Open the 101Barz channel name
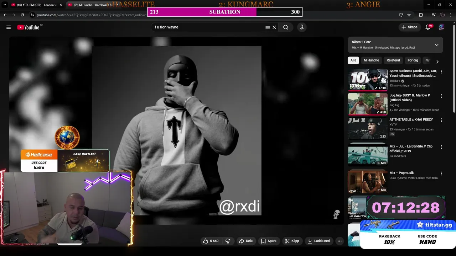Viewport: 456px width, 256px height. pyautogui.click(x=394, y=81)
